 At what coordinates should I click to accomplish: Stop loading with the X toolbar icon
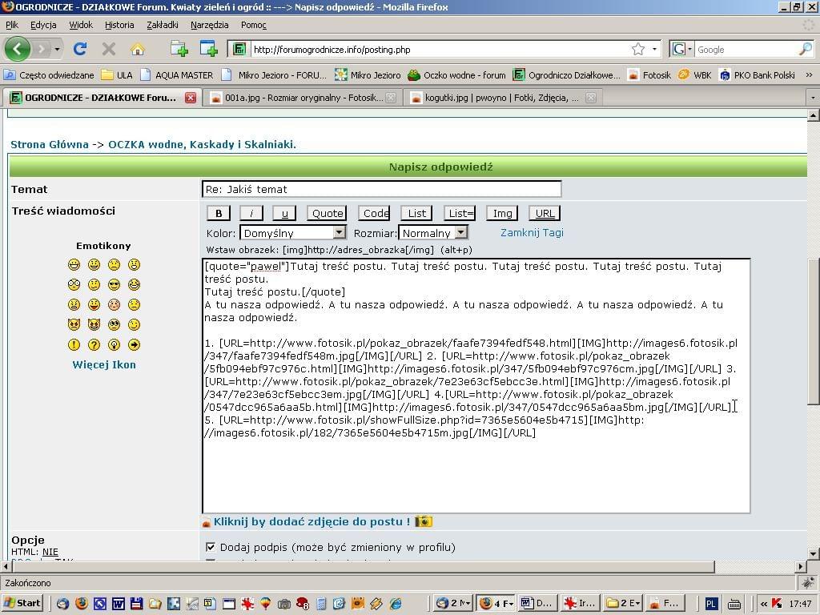pyautogui.click(x=109, y=49)
